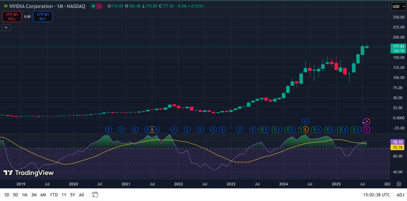
Task: Click the NVIDIA Corporation · 1M · NASDAQ title
Action: (47, 6)
